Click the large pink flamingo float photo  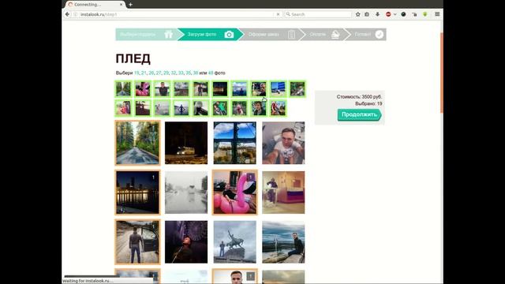coord(235,192)
